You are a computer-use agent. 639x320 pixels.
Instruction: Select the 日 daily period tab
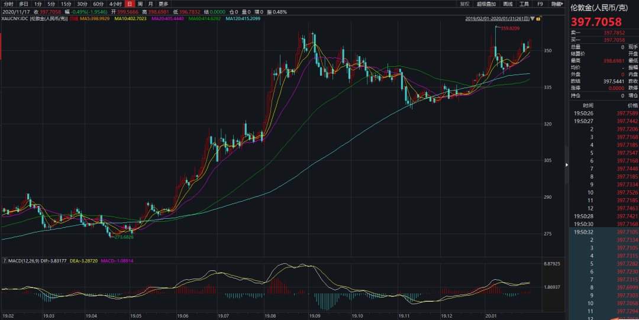(x=129, y=4)
